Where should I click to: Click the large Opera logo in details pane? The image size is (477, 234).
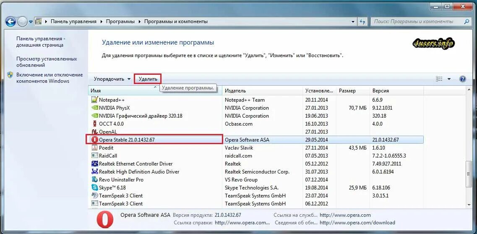point(105,220)
